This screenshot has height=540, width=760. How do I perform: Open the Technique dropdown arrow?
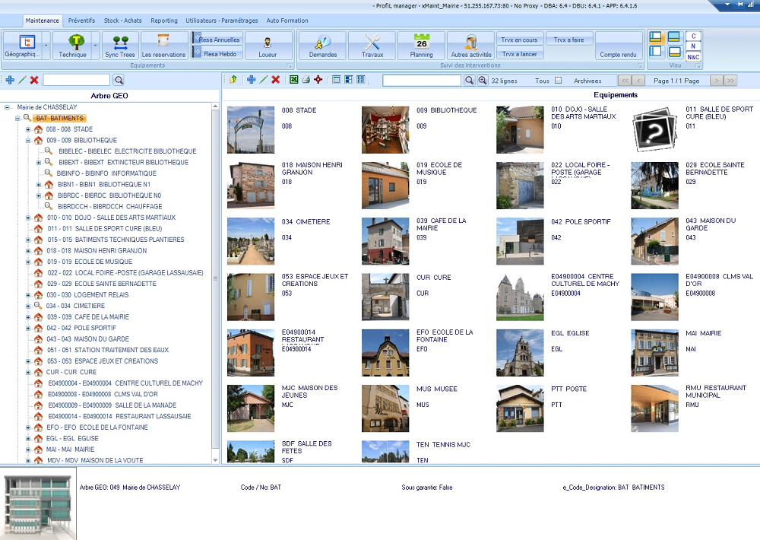pyautogui.click(x=96, y=46)
